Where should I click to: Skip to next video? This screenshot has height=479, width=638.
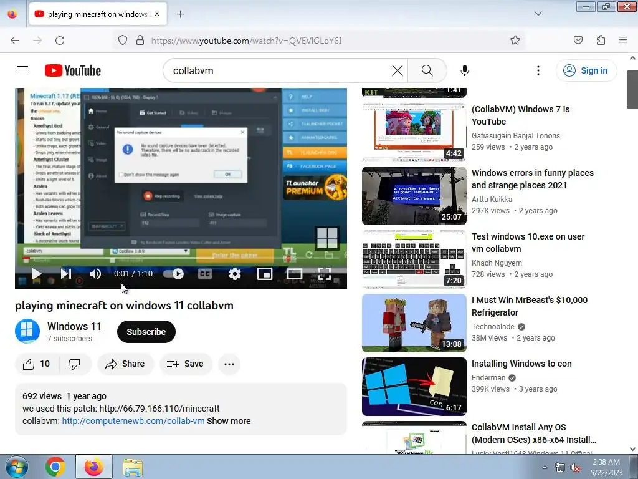66,274
